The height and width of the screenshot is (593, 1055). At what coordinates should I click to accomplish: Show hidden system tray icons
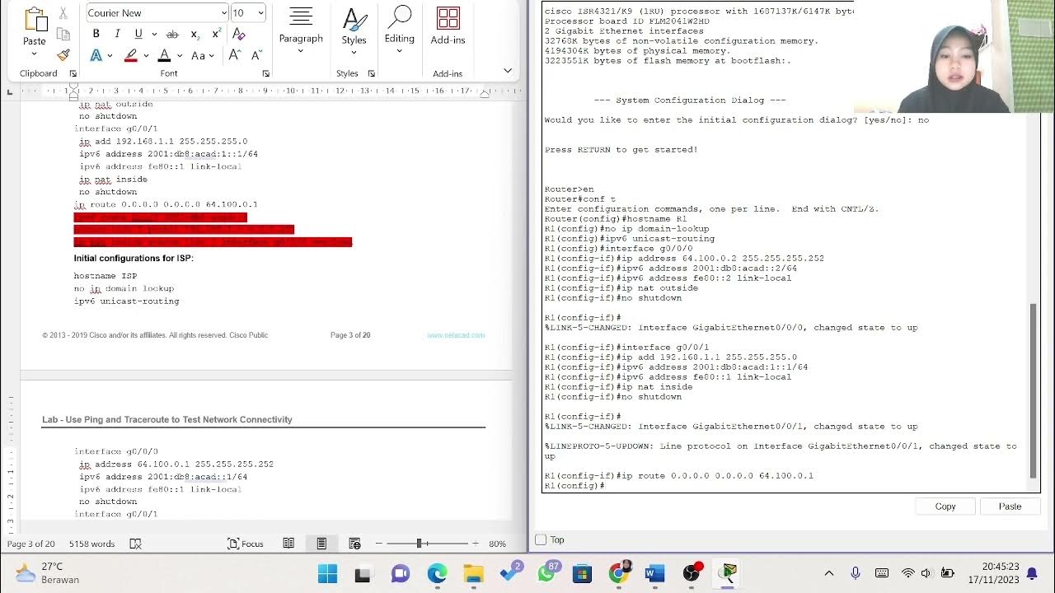[829, 573]
